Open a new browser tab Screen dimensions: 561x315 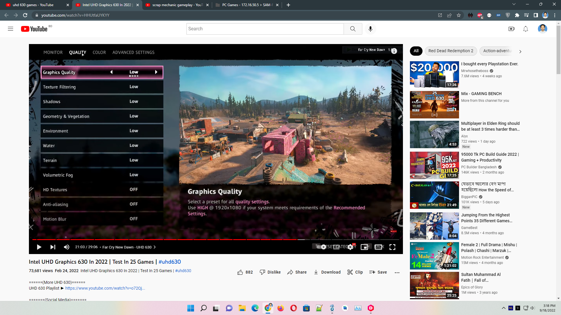288,5
